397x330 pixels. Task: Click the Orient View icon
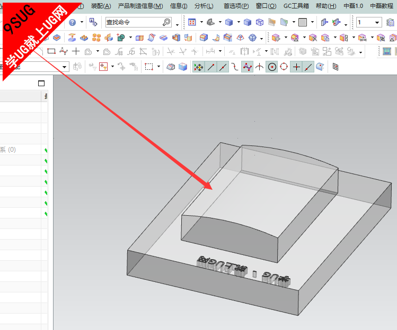[210, 22]
